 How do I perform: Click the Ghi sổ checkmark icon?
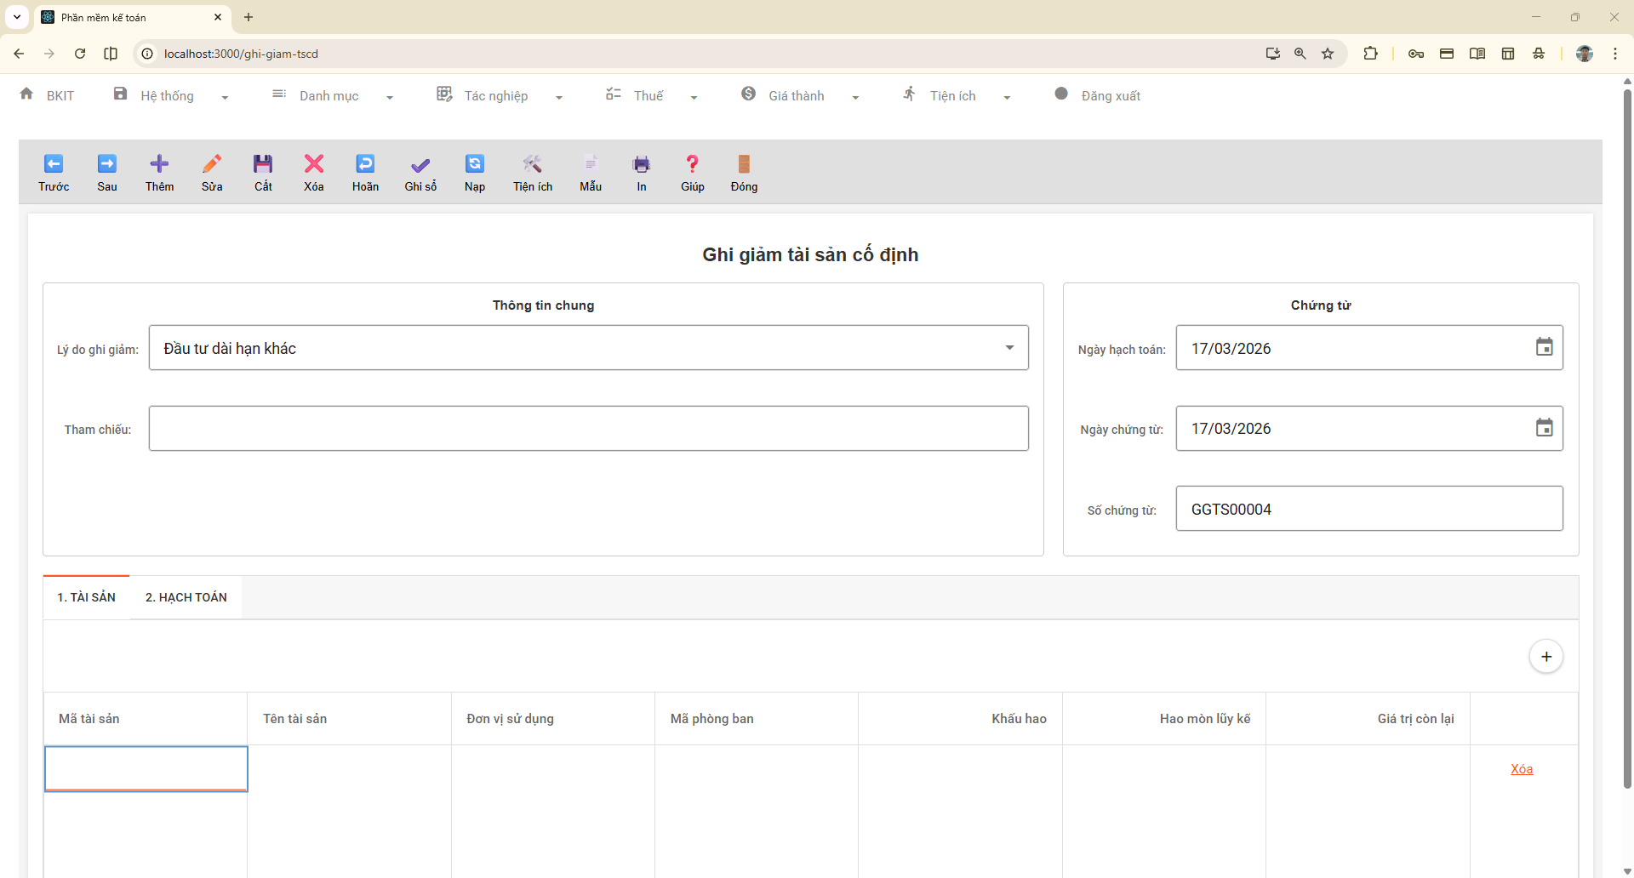pyautogui.click(x=420, y=164)
